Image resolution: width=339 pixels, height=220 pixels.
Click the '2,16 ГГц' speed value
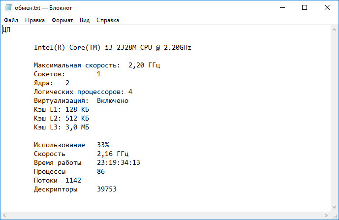pos(113,154)
